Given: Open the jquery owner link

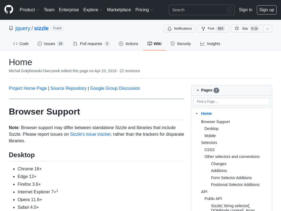Looking at the screenshot, I should coord(23,28).
